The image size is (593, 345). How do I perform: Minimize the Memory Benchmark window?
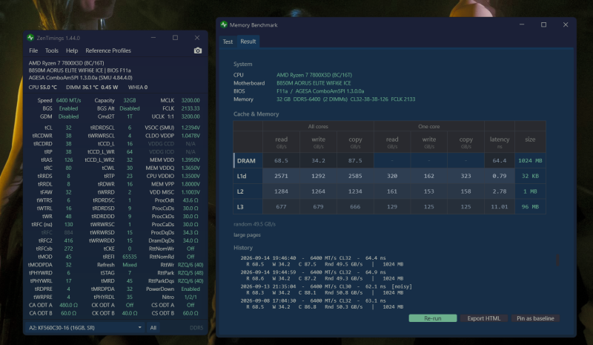(522, 24)
